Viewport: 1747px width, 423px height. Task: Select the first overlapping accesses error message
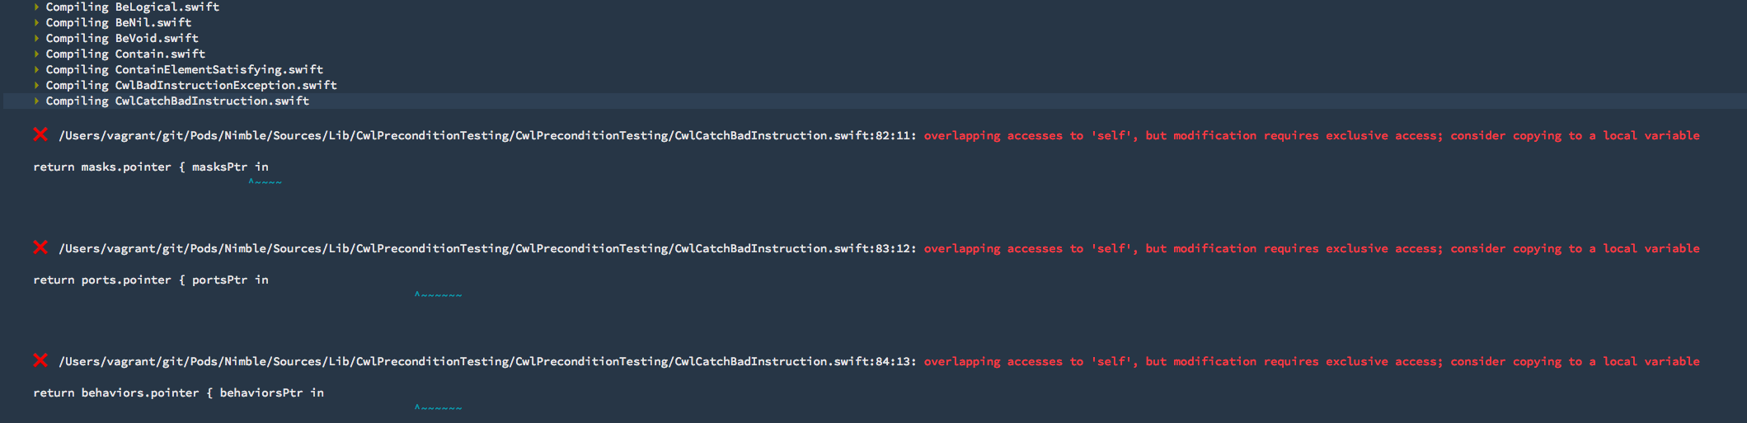click(1312, 135)
